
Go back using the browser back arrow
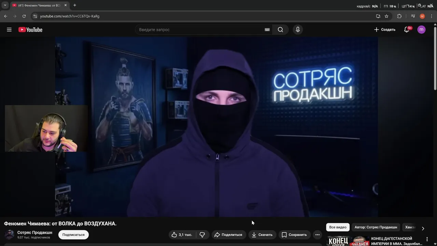tap(5, 16)
